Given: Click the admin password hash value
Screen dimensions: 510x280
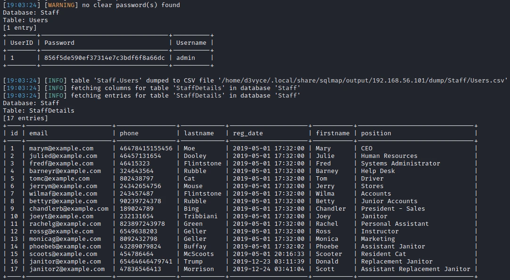Looking at the screenshot, I should 105,58.
